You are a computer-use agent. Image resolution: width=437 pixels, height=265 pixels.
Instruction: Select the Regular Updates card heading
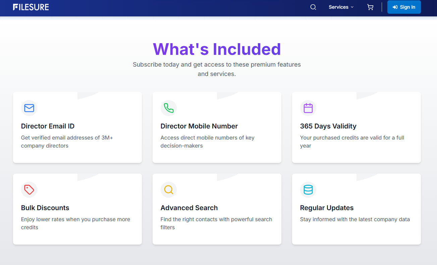tap(327, 208)
